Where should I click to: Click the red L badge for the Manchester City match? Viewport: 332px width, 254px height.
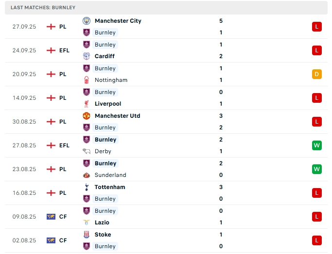[x=317, y=27]
